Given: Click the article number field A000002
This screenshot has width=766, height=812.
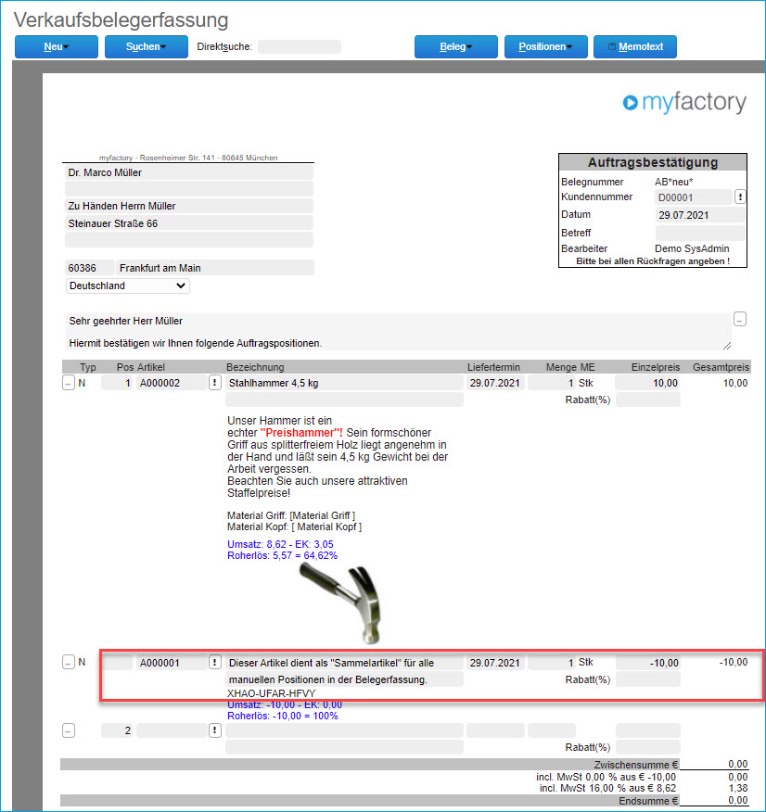Looking at the screenshot, I should click(172, 383).
